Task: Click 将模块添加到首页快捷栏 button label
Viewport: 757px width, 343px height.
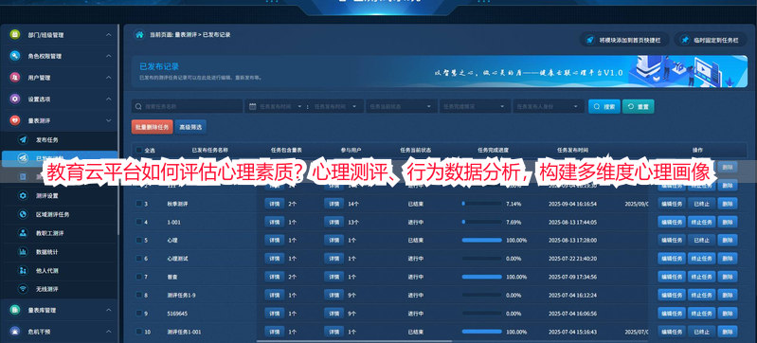Action: tap(629, 40)
